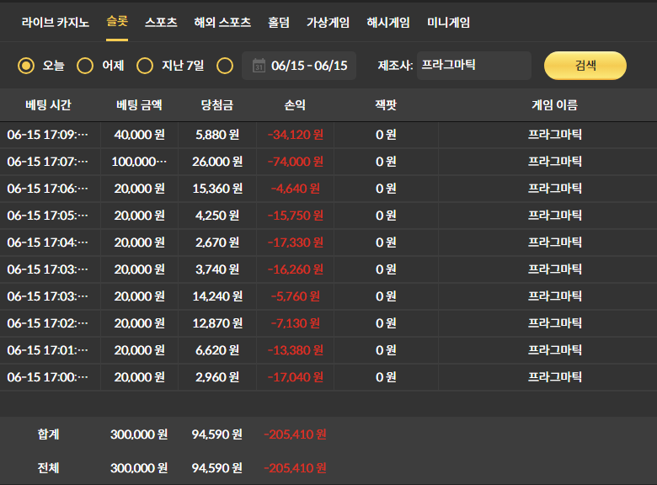Click the -16,260 원 loss value
The width and height of the screenshot is (657, 485).
(295, 269)
